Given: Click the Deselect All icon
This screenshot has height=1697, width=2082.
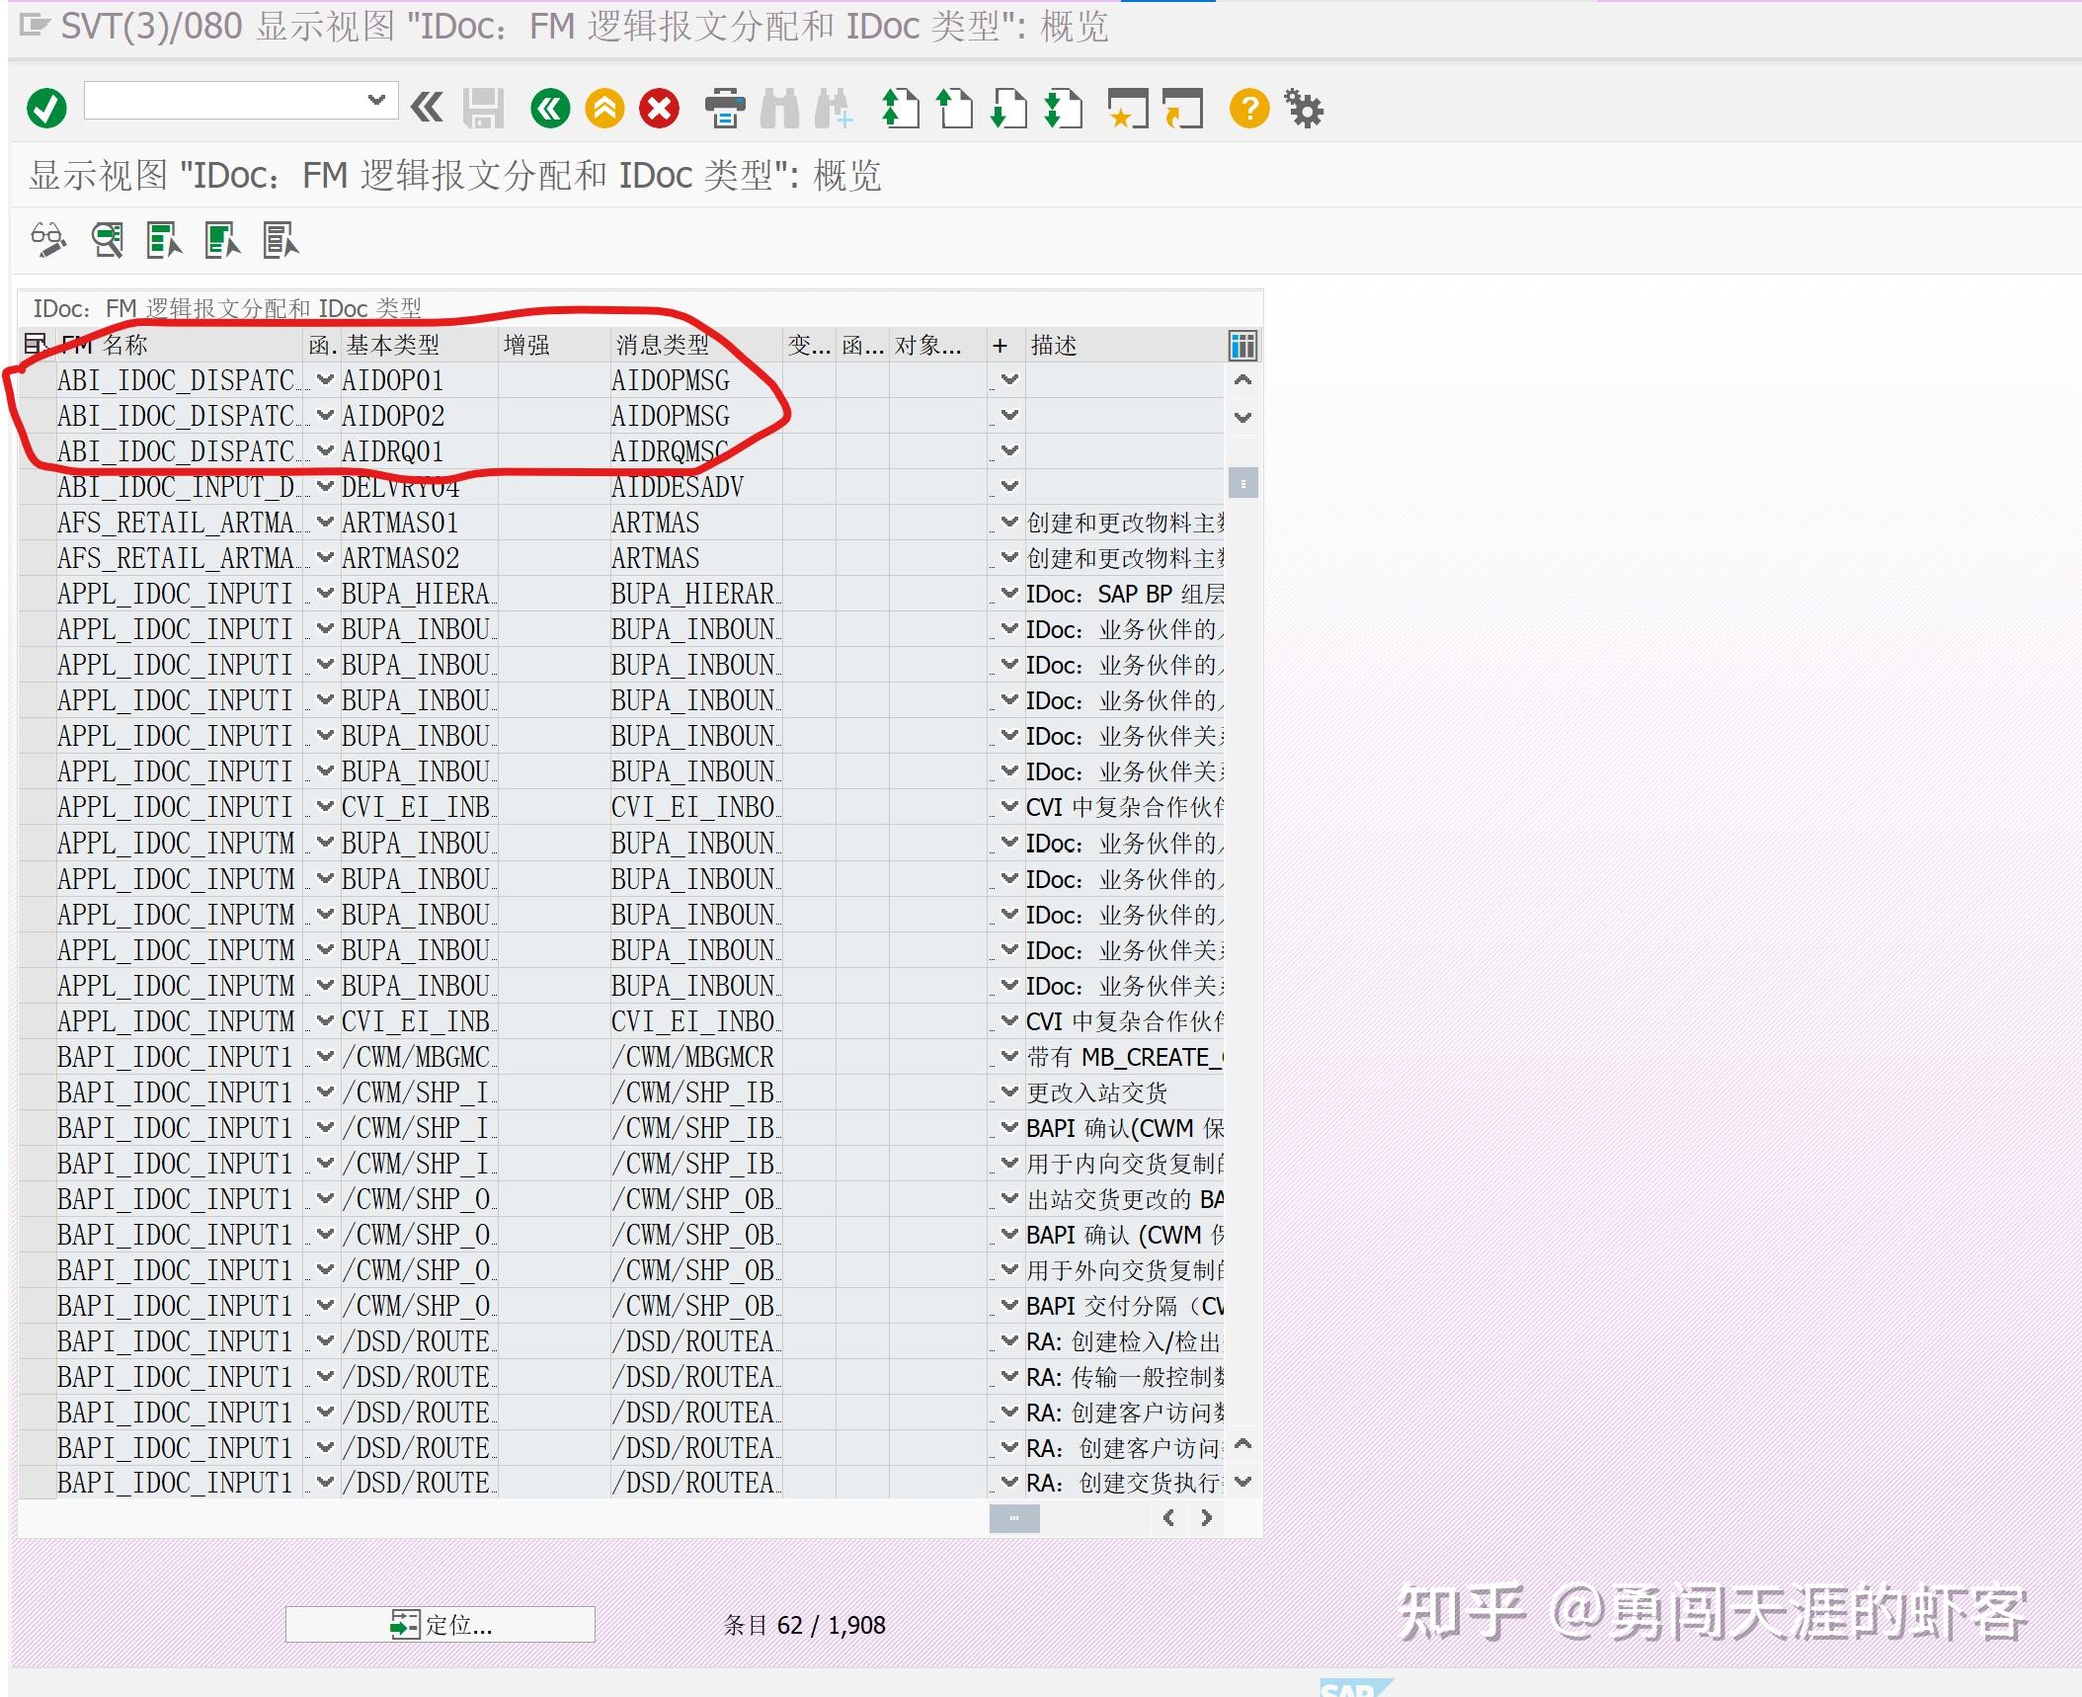Looking at the screenshot, I should 280,239.
